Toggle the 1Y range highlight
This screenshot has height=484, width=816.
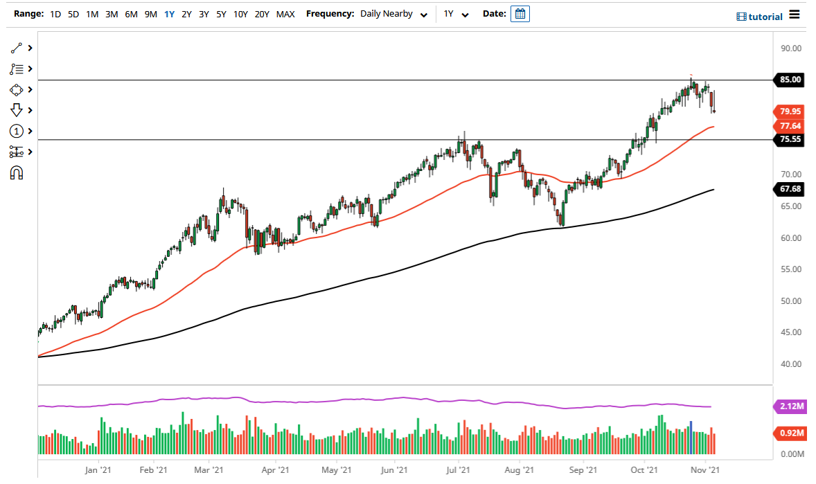coord(169,13)
